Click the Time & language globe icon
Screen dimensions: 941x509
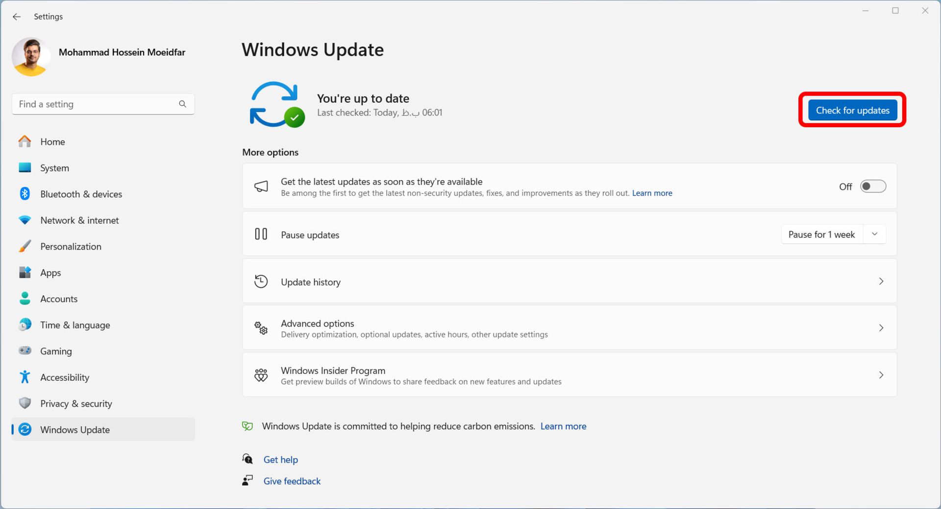point(25,325)
